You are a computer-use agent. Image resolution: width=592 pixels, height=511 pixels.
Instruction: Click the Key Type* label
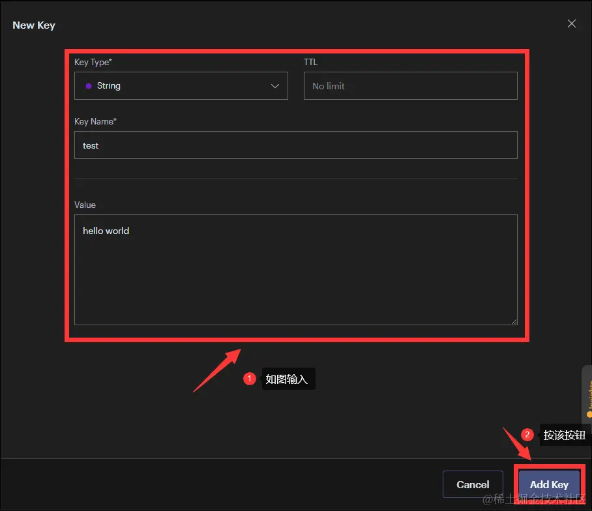tap(93, 63)
